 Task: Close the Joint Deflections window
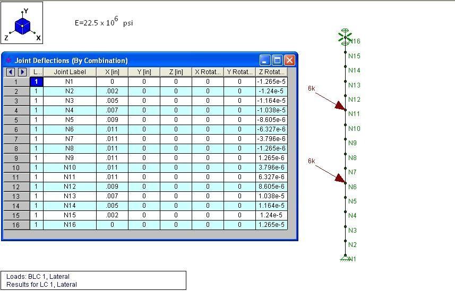coord(289,60)
